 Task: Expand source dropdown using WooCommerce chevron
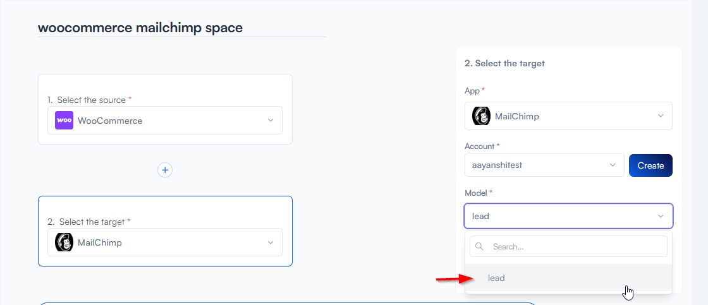click(271, 121)
